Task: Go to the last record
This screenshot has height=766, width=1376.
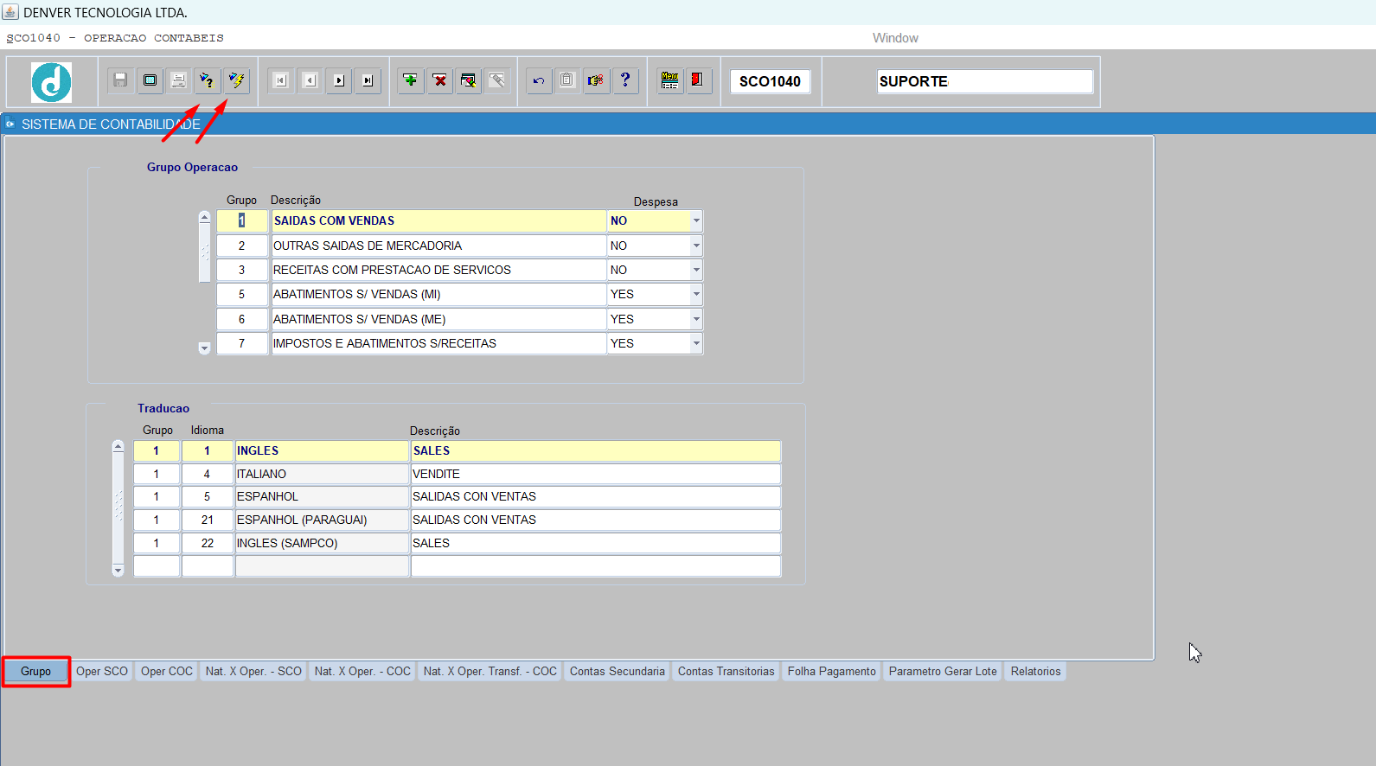Action: 368,80
